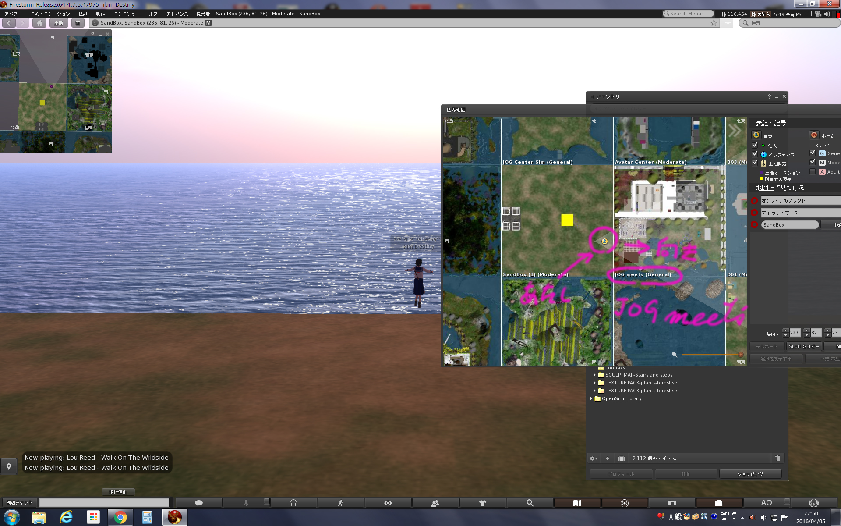The image size is (841, 526).
Task: Toggle the 住人 (Residents) visibility checkbox
Action: [755, 146]
